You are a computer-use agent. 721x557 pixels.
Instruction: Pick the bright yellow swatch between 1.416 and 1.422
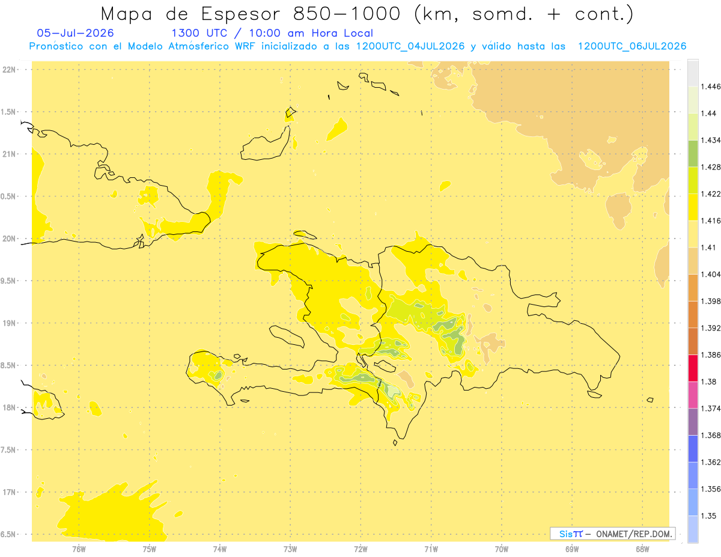click(693, 207)
